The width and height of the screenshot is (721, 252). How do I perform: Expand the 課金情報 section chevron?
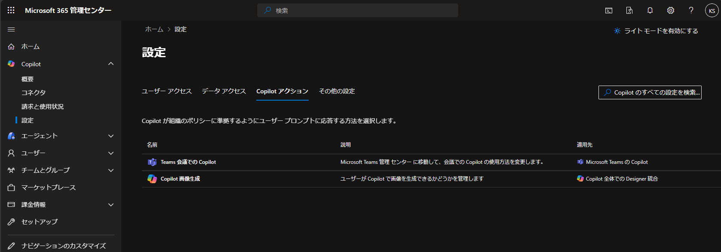pyautogui.click(x=111, y=205)
